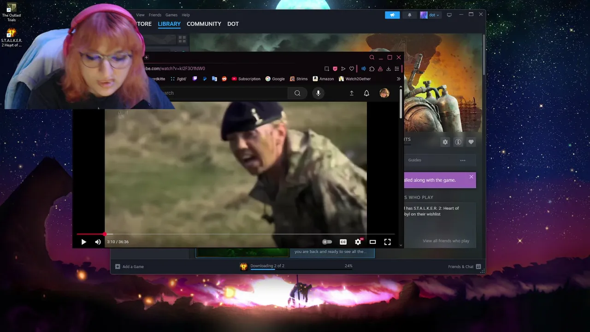This screenshot has height=332, width=590.
Task: Open Steam notifications bell
Action: (x=409, y=15)
